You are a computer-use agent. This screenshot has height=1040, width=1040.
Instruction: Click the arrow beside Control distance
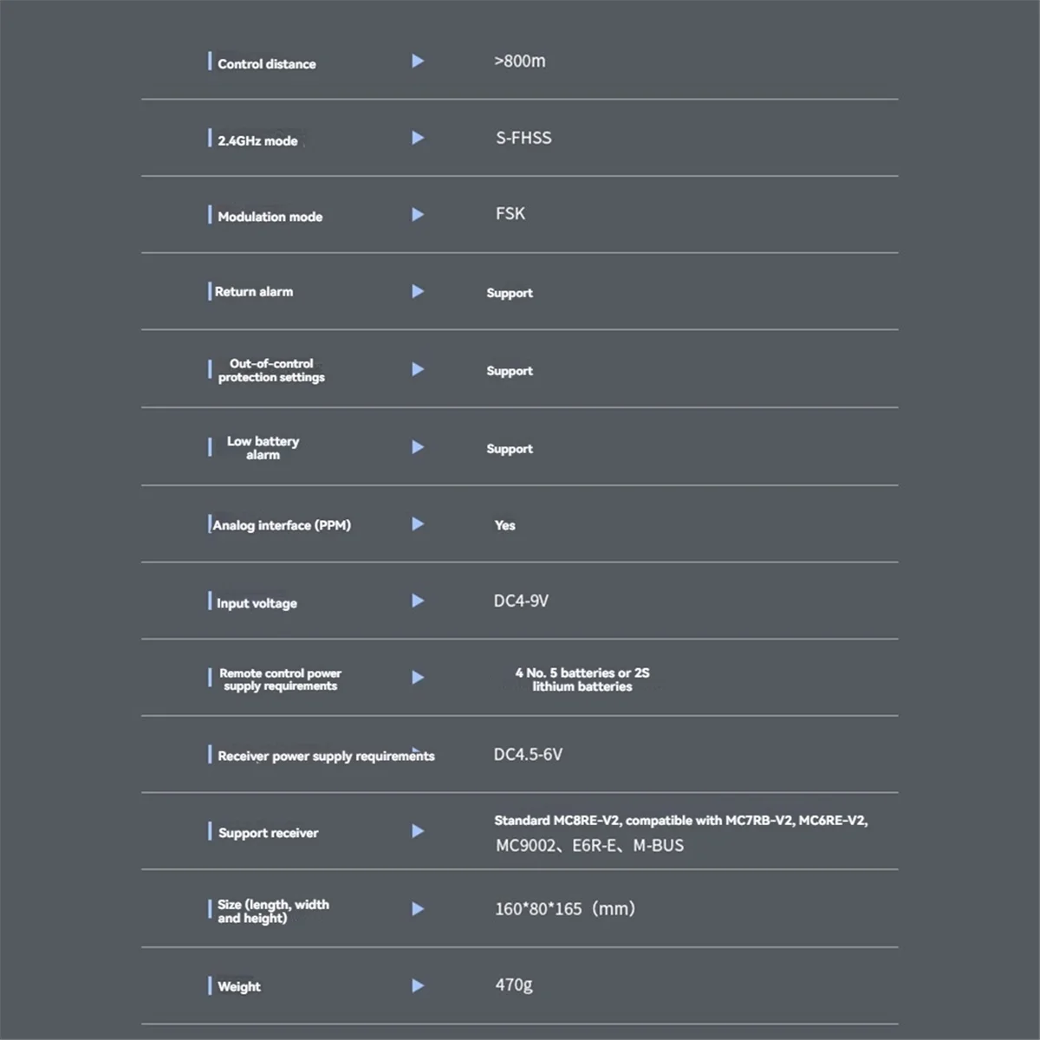click(418, 62)
